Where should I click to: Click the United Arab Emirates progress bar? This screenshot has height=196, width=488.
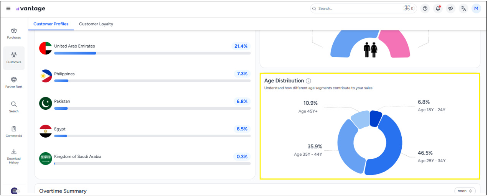pyautogui.click(x=152, y=53)
